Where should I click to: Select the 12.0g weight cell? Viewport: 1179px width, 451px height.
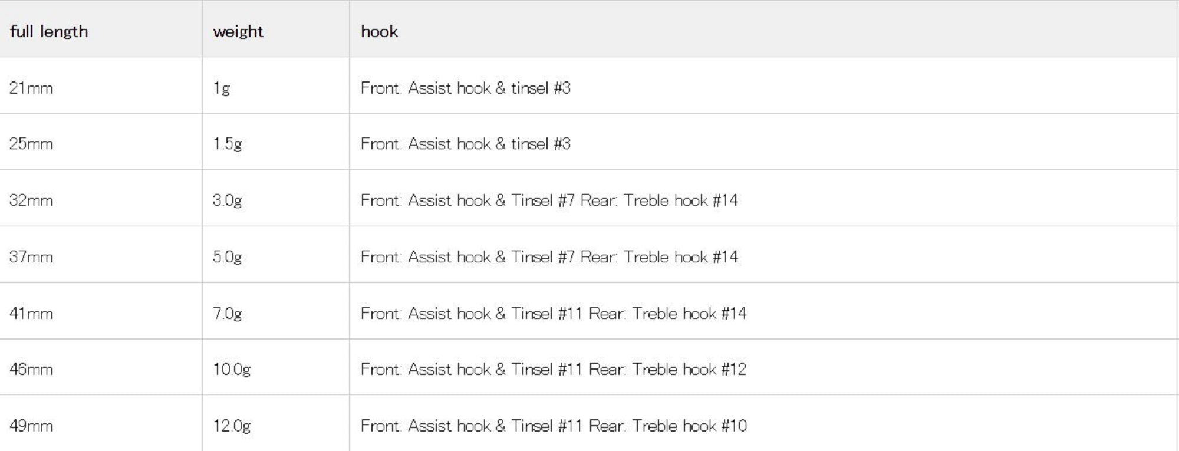[232, 426]
